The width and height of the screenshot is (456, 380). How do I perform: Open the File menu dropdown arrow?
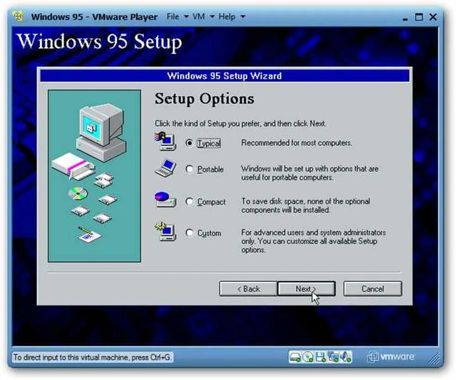186,17
